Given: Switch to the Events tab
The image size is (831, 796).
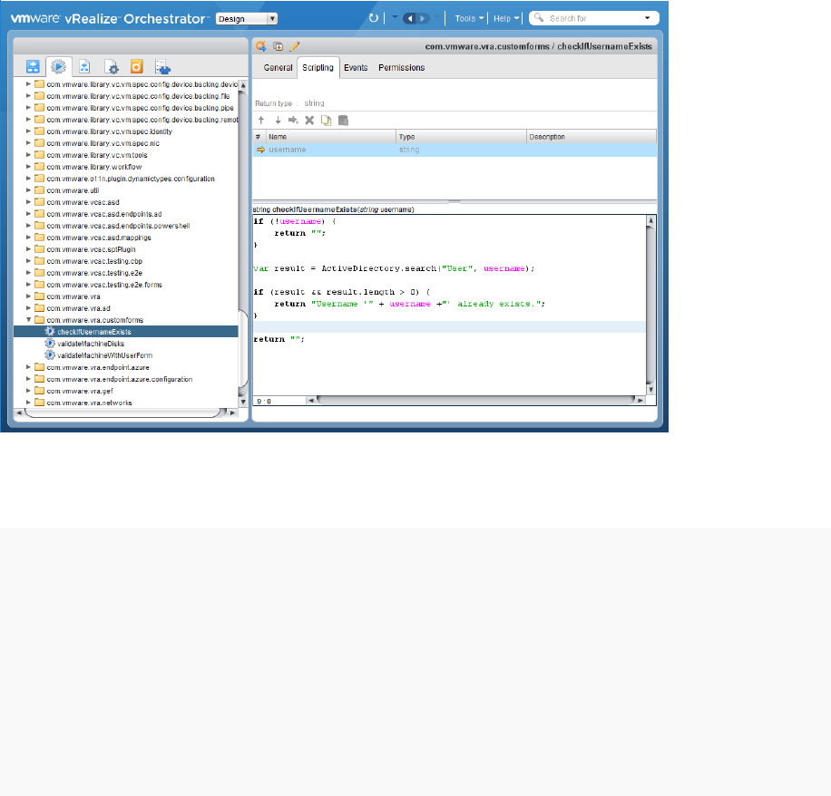Looking at the screenshot, I should click(x=356, y=67).
